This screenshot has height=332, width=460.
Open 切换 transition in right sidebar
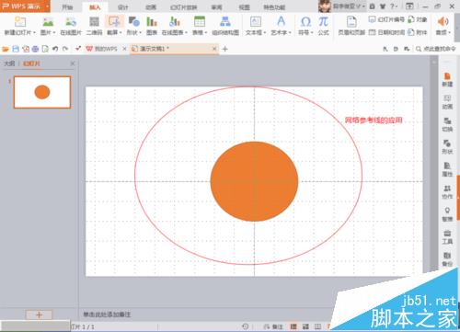coord(447,125)
